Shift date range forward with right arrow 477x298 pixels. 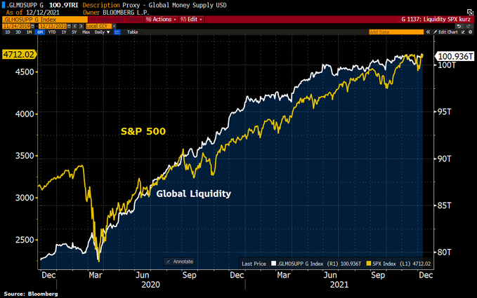coord(81,26)
